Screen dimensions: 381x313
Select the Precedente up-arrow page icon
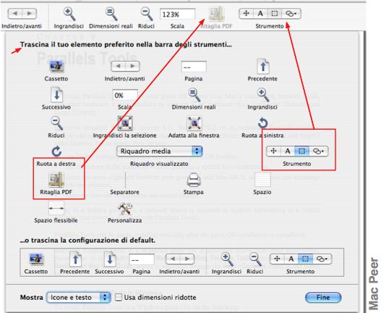click(263, 66)
